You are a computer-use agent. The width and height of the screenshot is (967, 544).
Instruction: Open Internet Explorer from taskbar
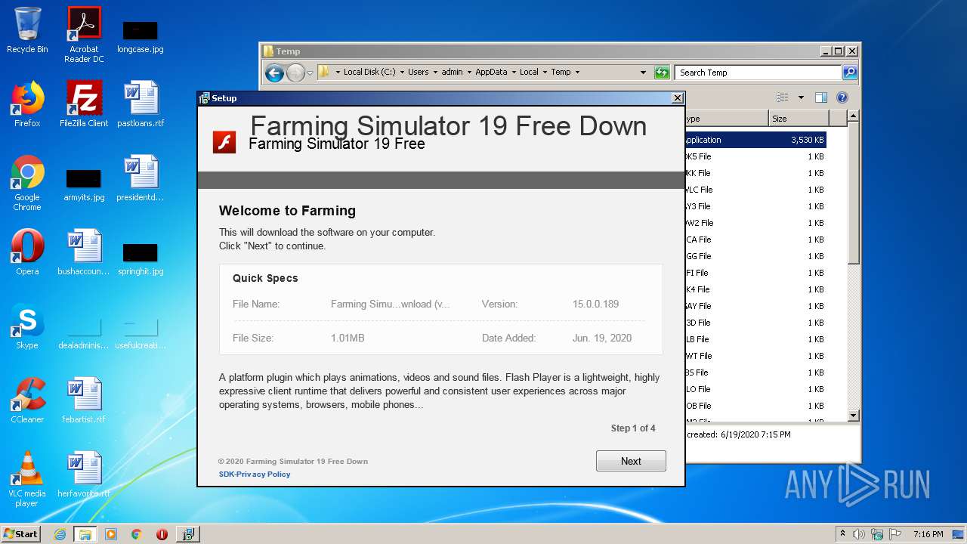point(60,534)
